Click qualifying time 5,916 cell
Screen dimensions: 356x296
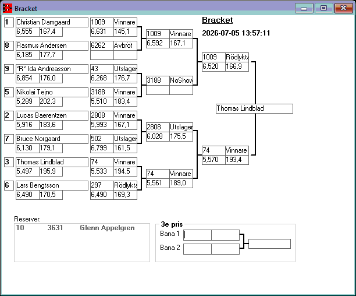(27, 125)
